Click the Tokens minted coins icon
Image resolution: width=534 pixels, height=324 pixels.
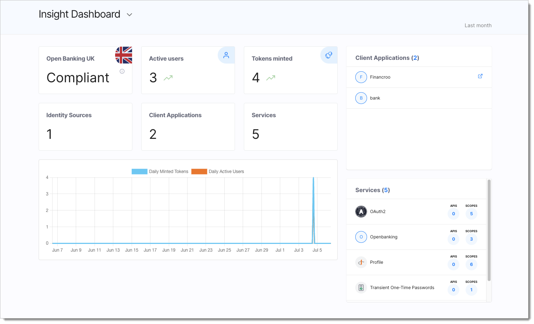tap(329, 55)
